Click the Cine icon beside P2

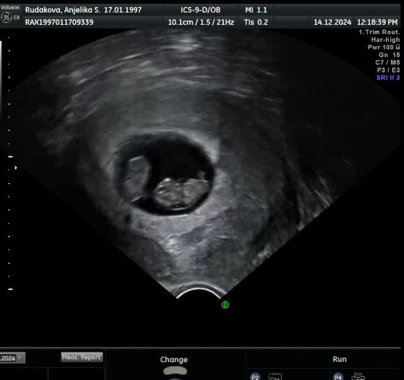(274, 377)
